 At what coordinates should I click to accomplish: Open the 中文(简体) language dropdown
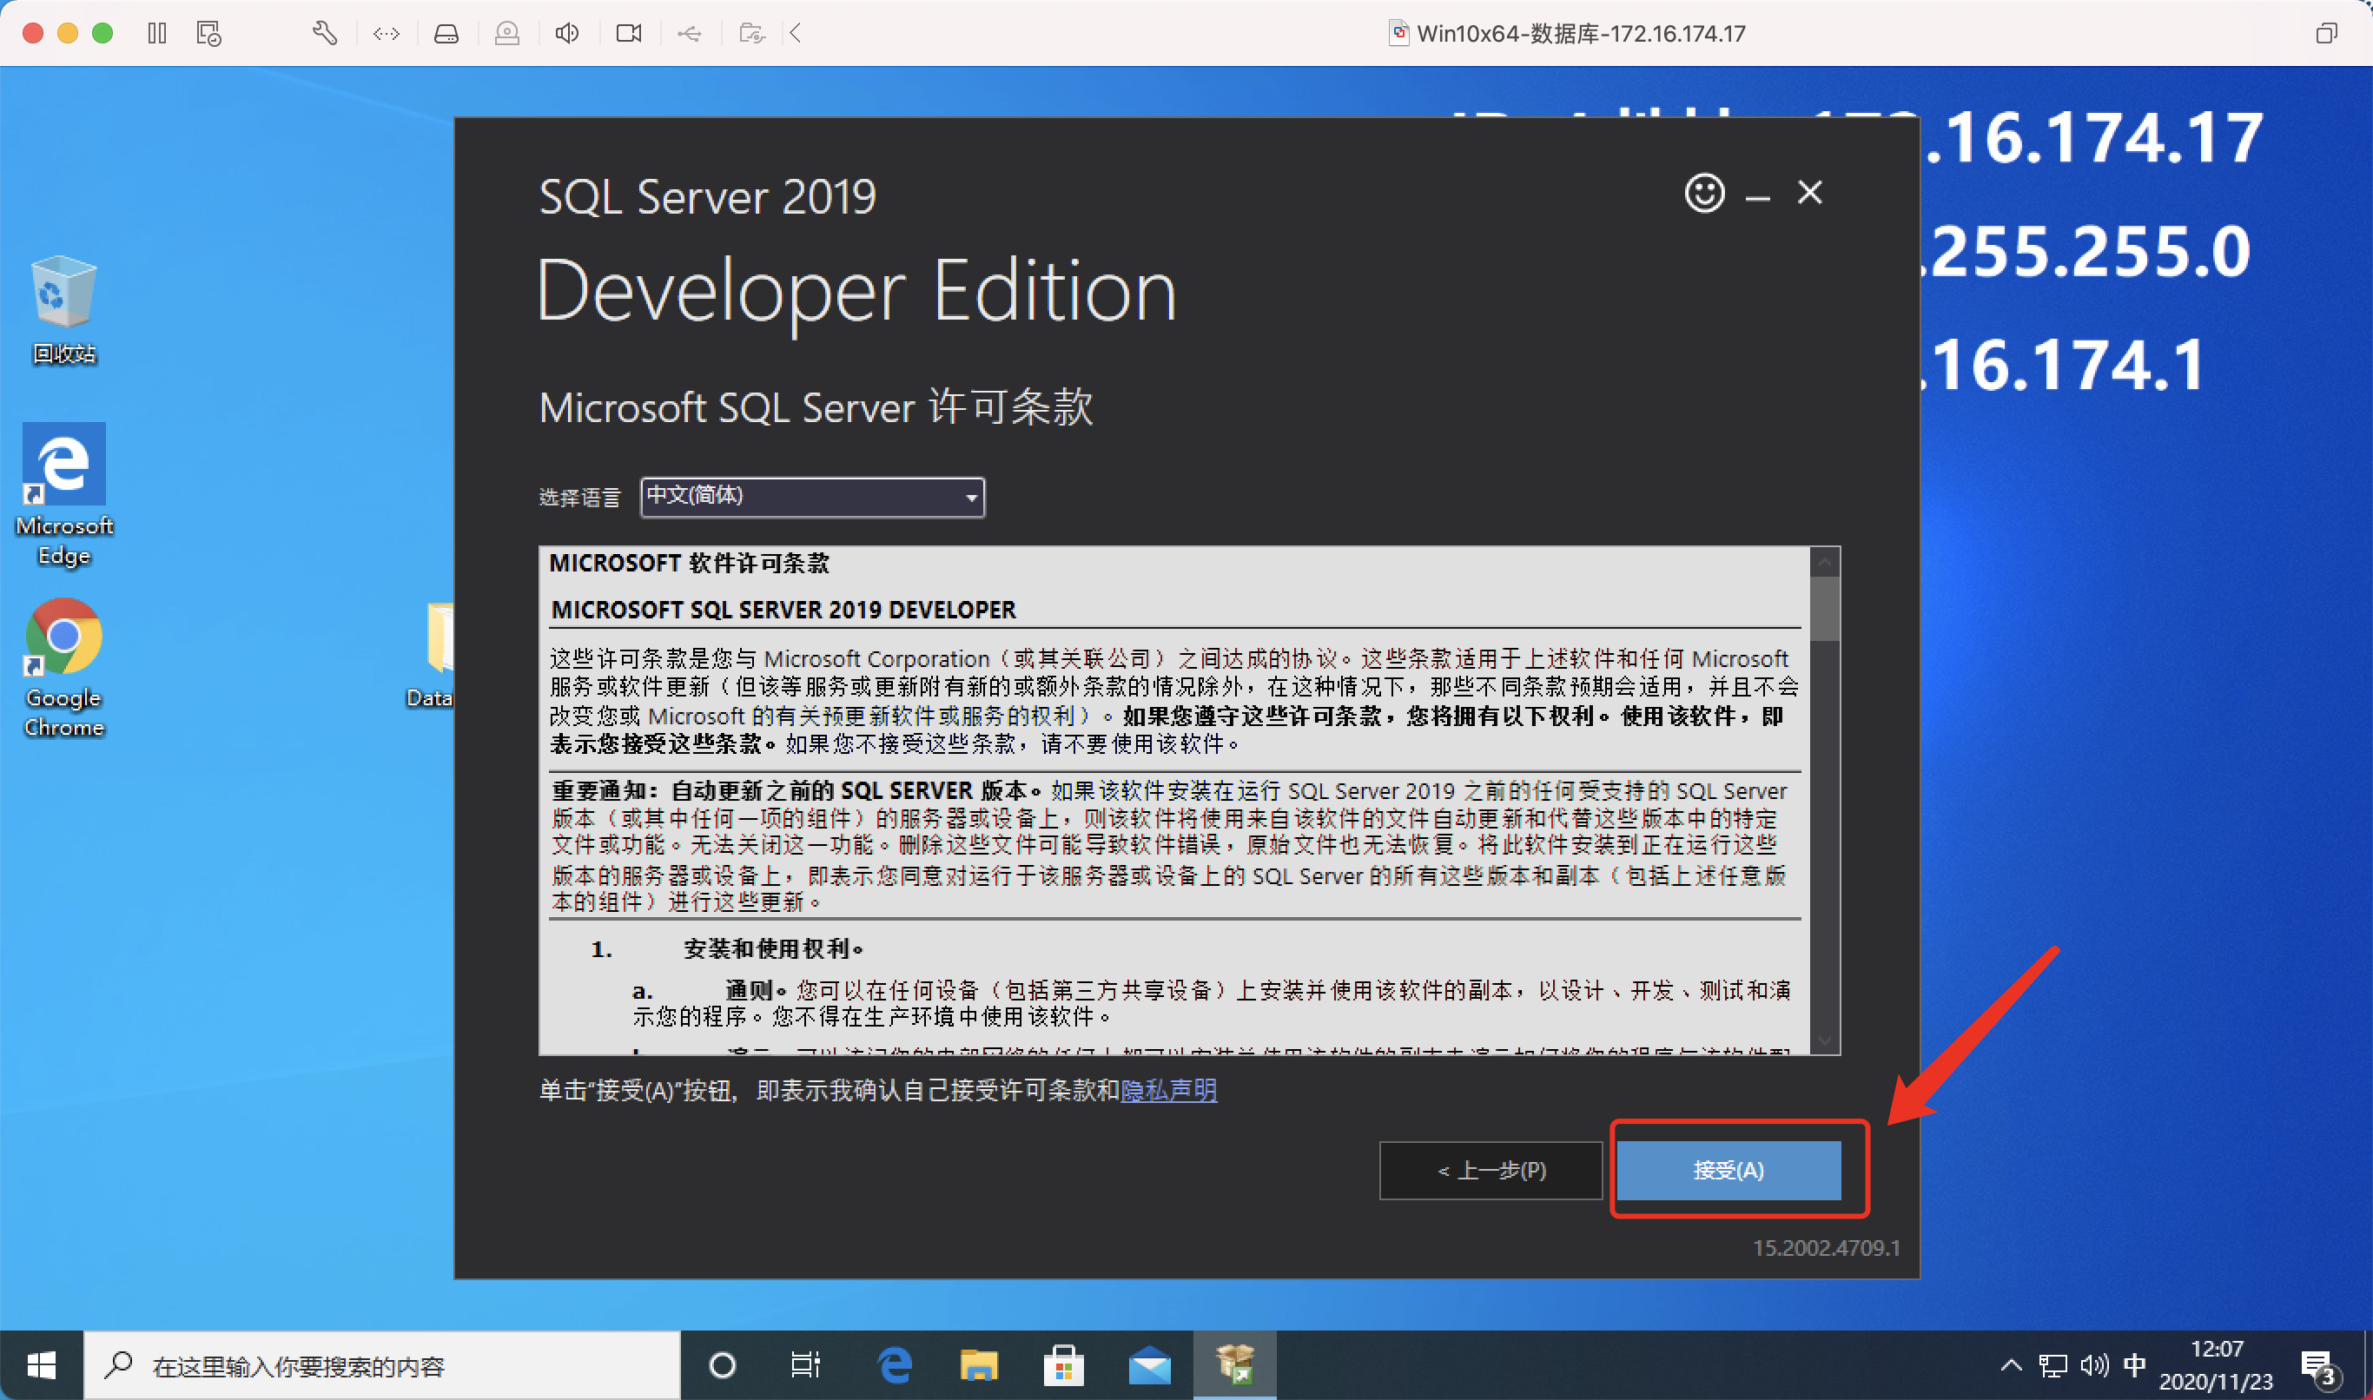970,497
